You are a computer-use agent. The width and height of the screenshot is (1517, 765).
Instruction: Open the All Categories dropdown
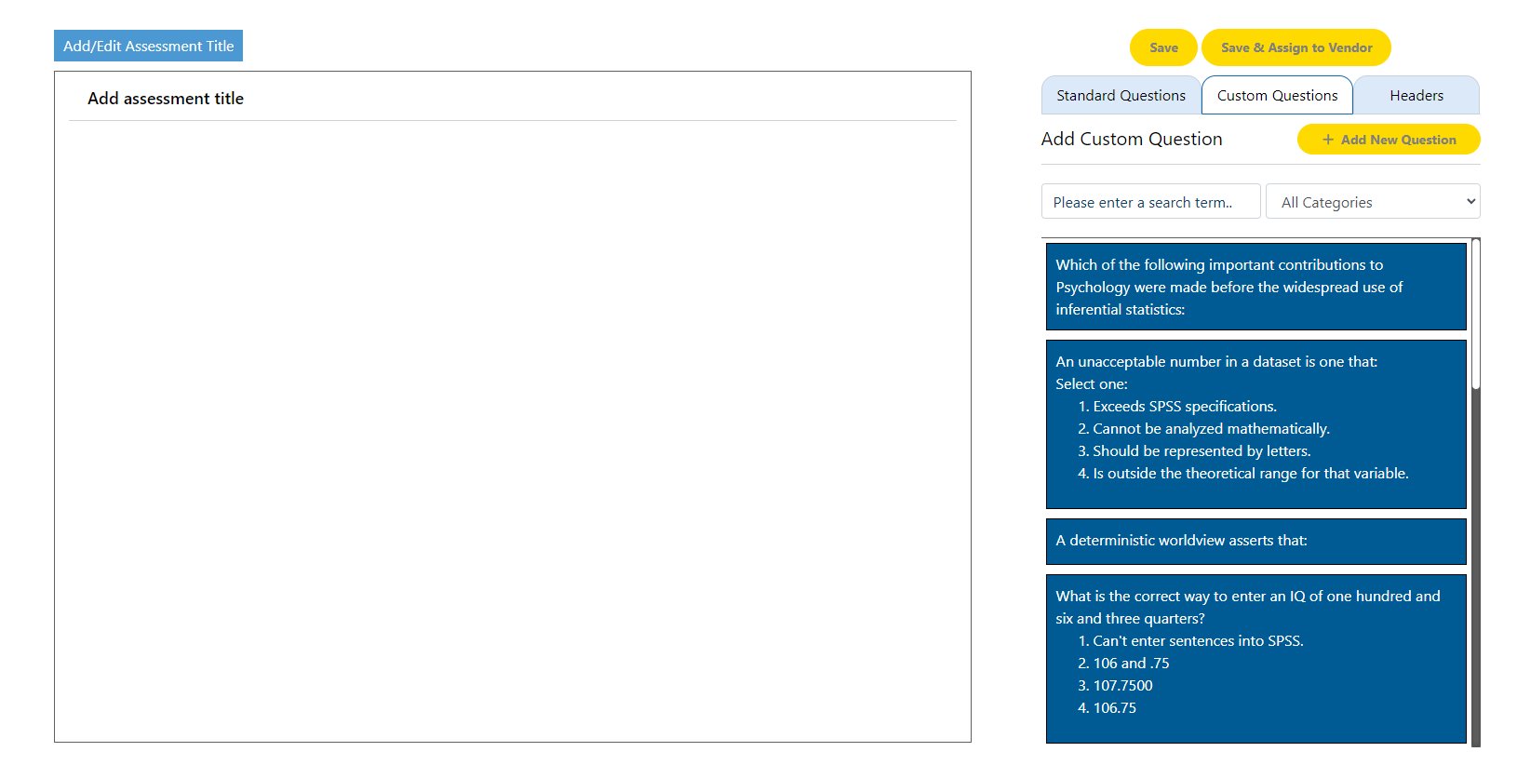point(1372,202)
